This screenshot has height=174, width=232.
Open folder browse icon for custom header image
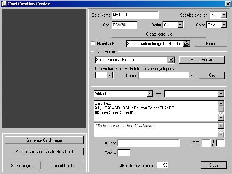pyautogui.click(x=186, y=44)
